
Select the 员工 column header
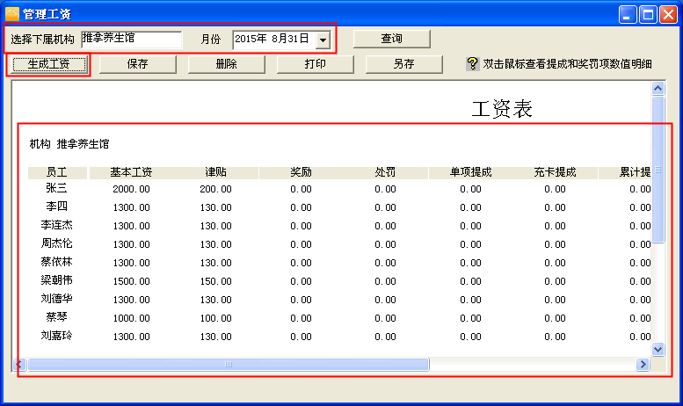(57, 172)
